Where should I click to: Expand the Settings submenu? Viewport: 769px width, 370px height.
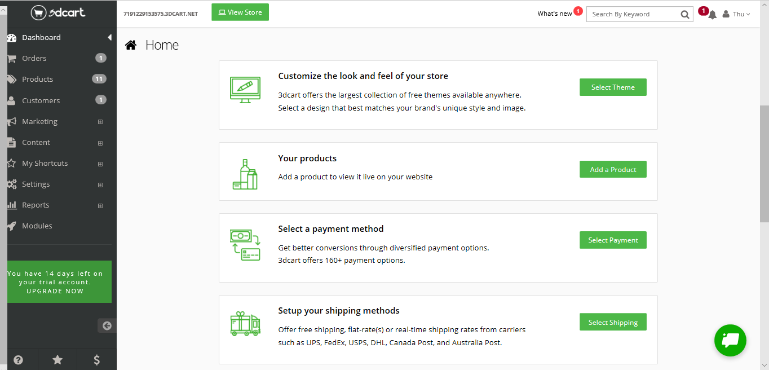(x=100, y=184)
